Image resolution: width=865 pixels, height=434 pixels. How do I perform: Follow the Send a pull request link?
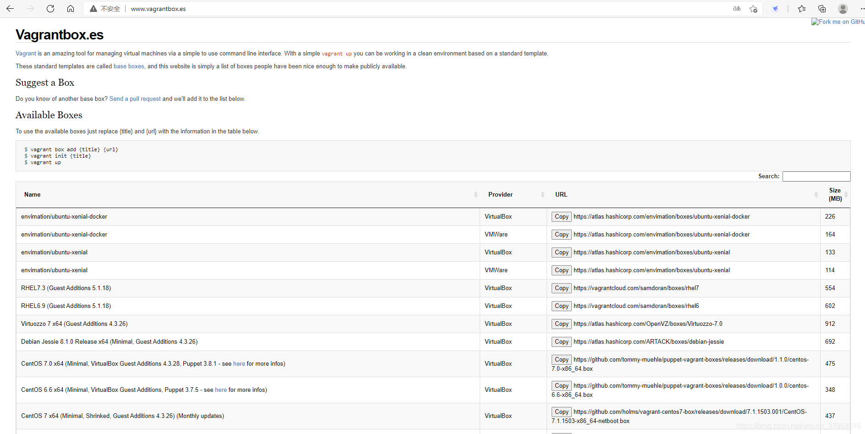pyautogui.click(x=135, y=99)
